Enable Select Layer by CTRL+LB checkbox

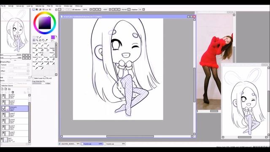tap(33, 78)
